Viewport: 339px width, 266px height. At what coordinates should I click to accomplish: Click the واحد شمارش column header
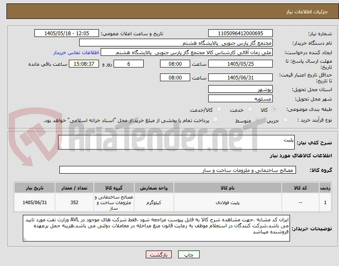(154, 188)
